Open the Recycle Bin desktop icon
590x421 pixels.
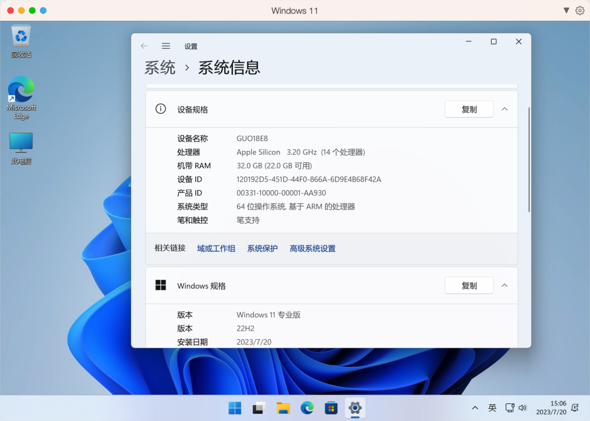coord(21,41)
